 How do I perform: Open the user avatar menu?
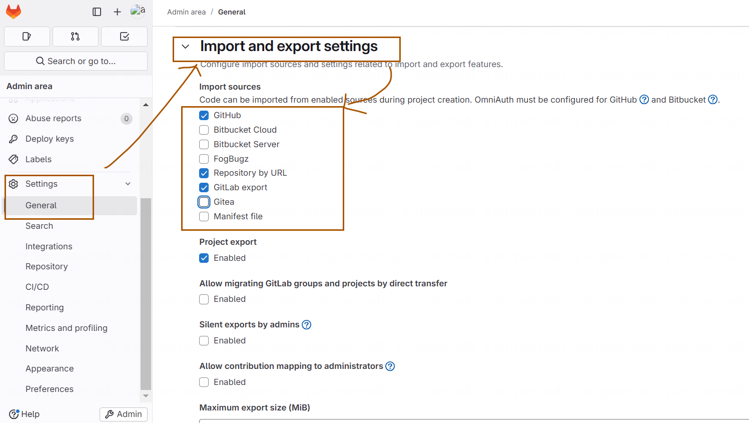(x=138, y=11)
